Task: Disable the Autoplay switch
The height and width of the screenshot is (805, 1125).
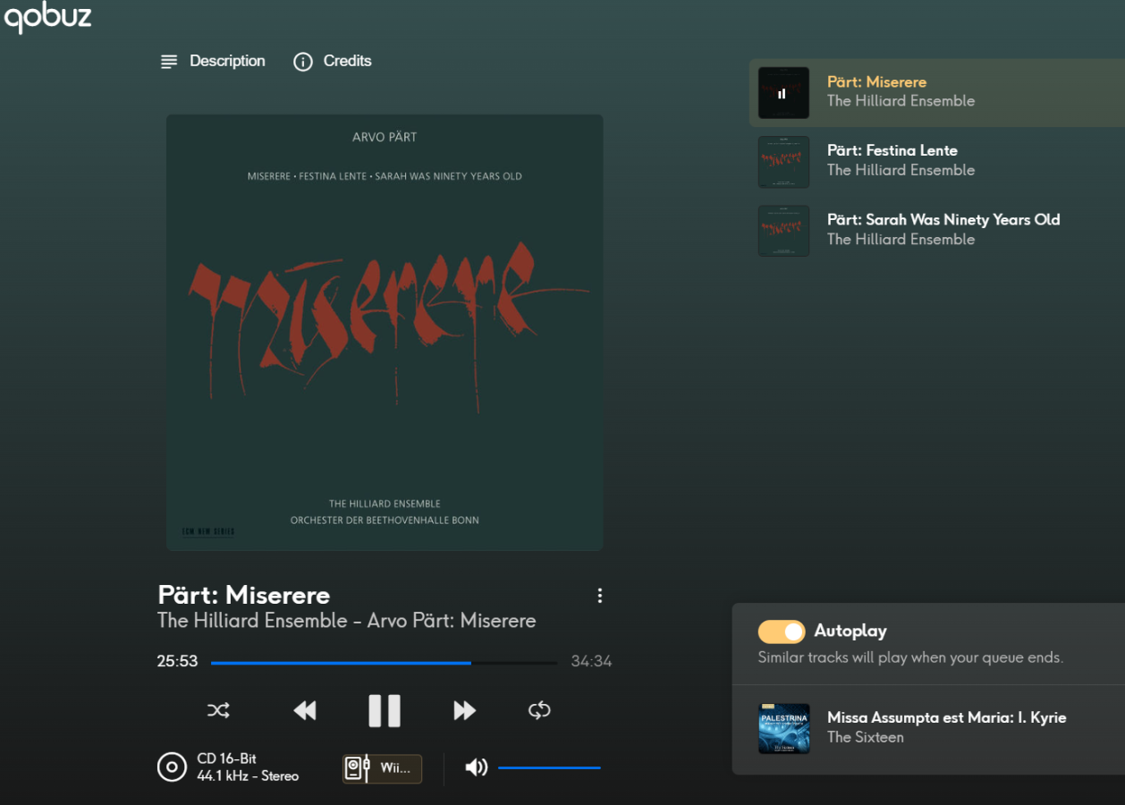Action: (x=781, y=631)
